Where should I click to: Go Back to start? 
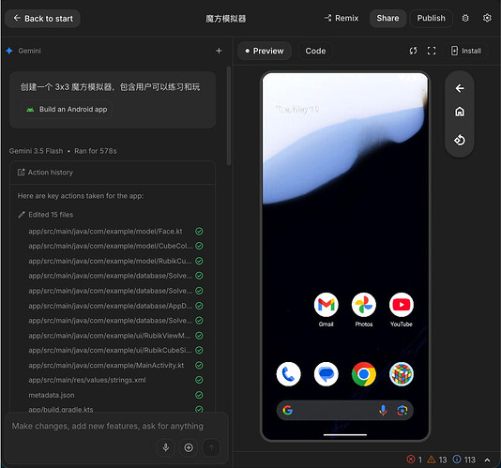click(x=42, y=19)
